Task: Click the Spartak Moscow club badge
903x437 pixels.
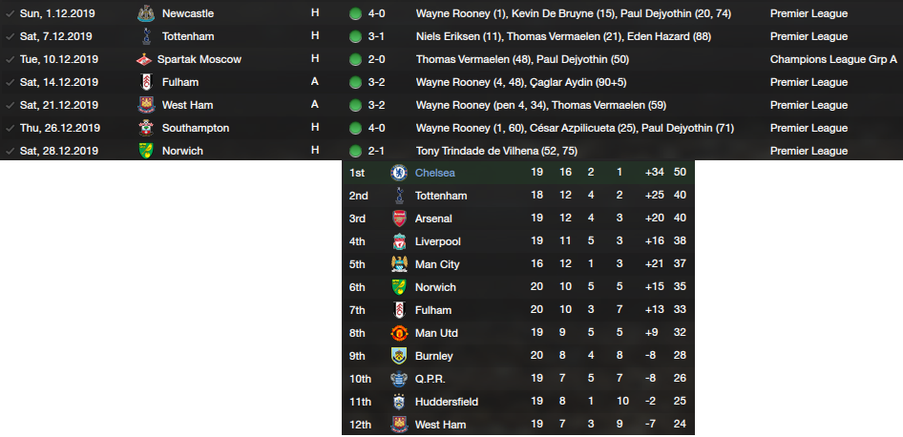Action: pyautogui.click(x=143, y=59)
